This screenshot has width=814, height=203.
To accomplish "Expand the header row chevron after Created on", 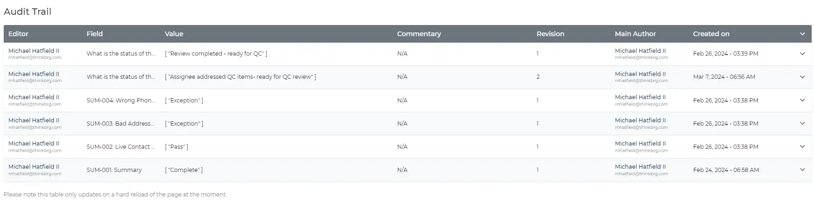I will (x=802, y=34).
